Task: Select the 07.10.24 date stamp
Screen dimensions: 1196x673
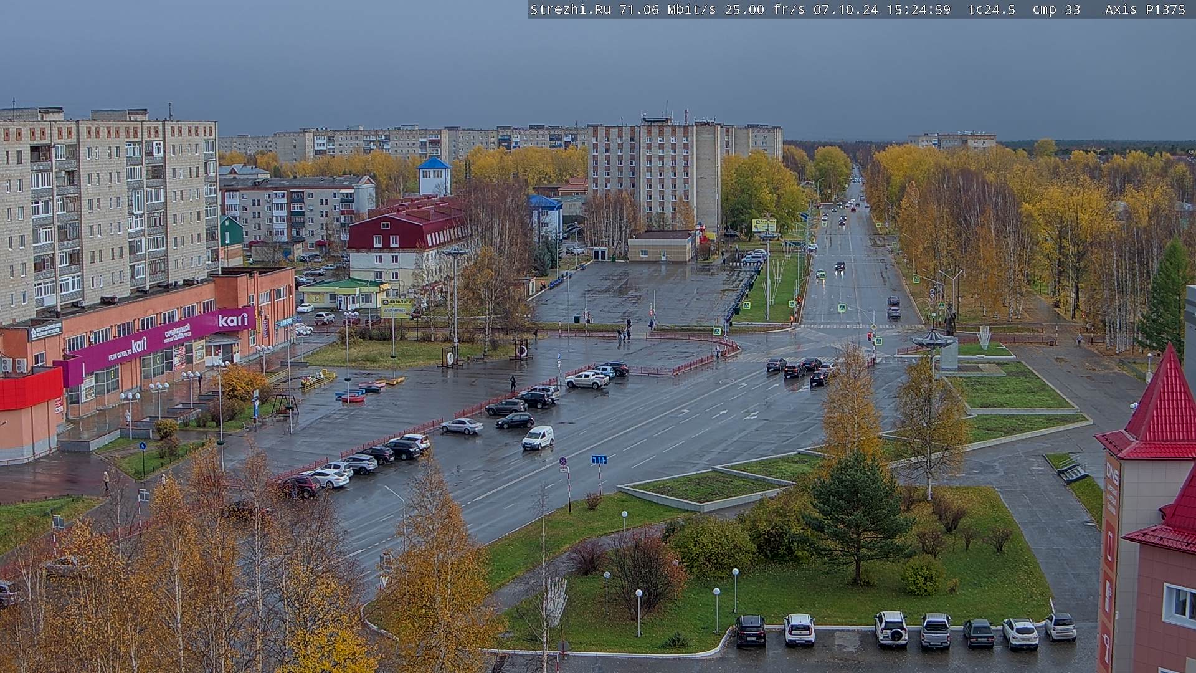Action: pyautogui.click(x=845, y=9)
